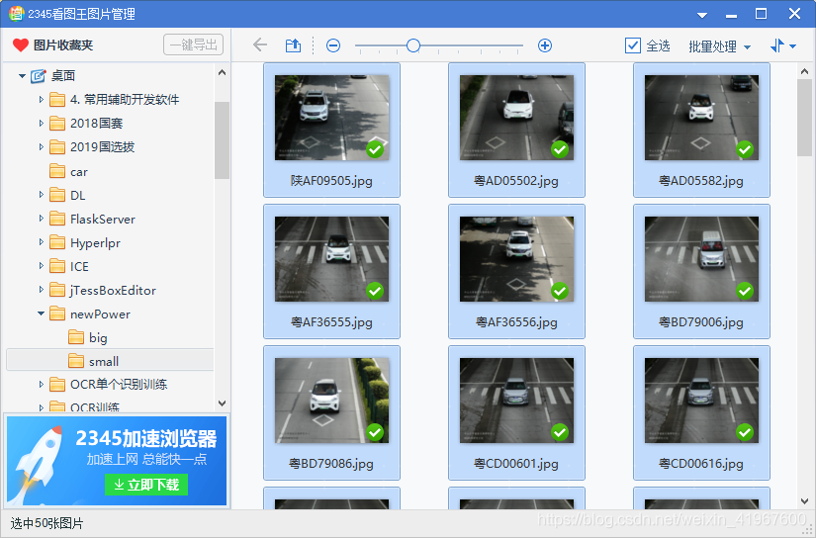Select the 陕AF09505.jpg thumbnail image

click(331, 118)
